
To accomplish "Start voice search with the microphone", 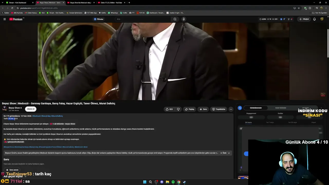I will [x=184, y=19].
